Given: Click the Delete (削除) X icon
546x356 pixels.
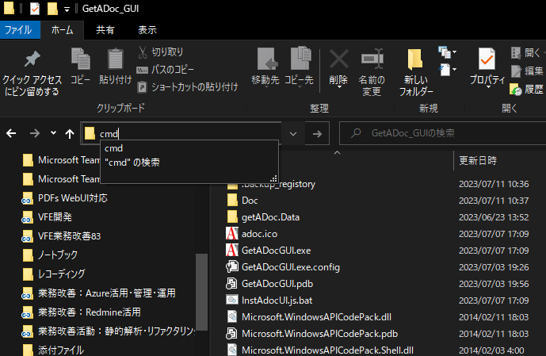Looking at the screenshot, I should (338, 59).
